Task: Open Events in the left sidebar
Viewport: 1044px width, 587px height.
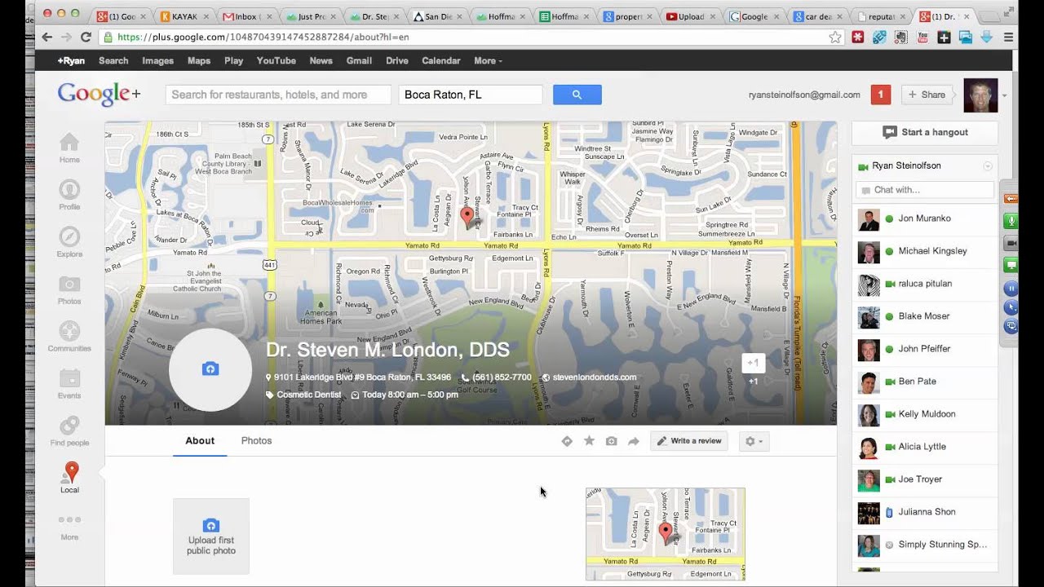Action: [x=69, y=384]
